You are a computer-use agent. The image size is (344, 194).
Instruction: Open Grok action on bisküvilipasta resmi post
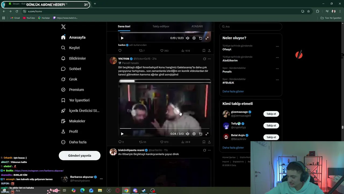coord(205,150)
